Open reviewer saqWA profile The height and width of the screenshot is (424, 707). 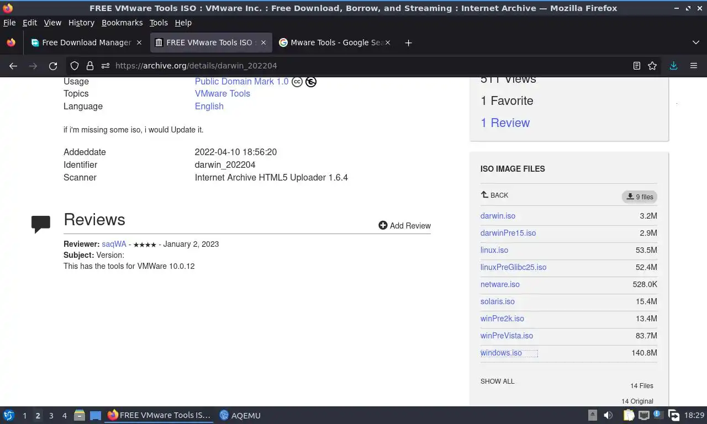(114, 244)
